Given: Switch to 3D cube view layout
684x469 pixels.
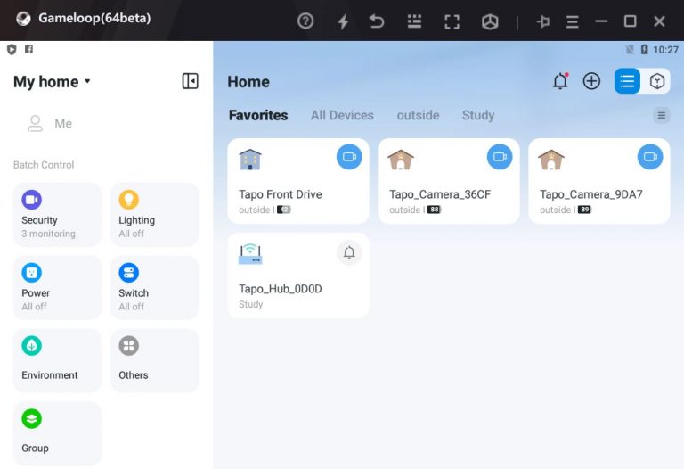Looking at the screenshot, I should click(657, 81).
